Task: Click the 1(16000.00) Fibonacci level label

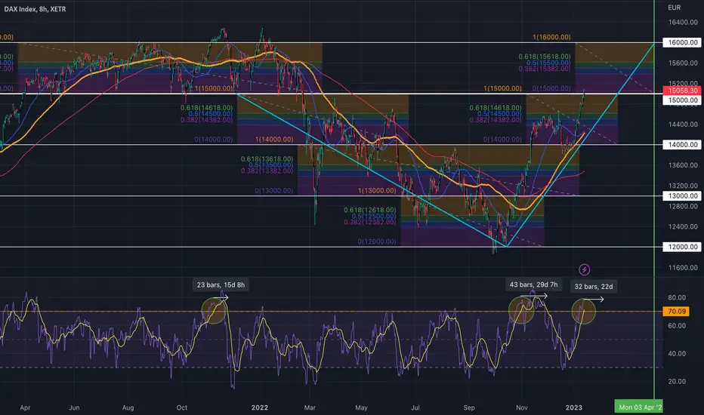Action: click(x=551, y=37)
